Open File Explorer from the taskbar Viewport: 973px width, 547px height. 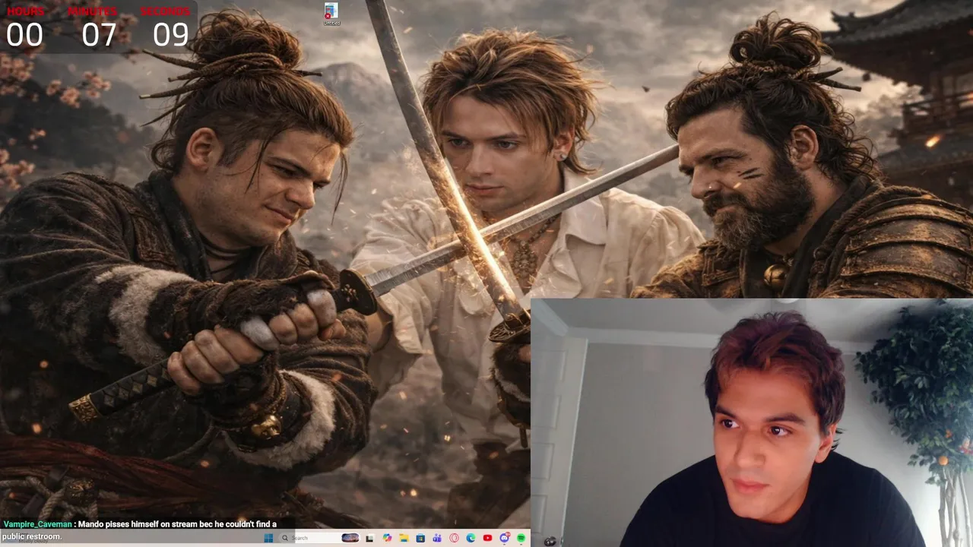coord(404,538)
